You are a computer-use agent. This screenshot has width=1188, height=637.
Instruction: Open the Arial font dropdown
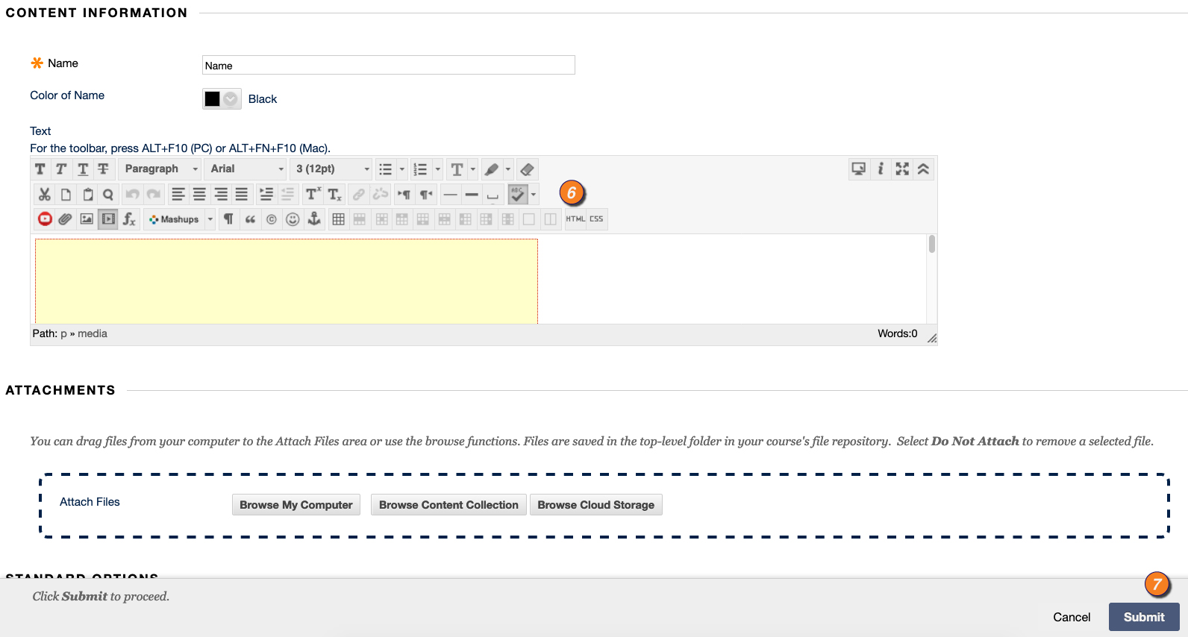246,169
